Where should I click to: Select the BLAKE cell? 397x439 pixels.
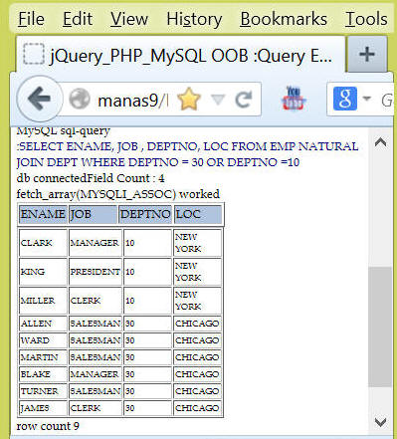[x=43, y=374]
